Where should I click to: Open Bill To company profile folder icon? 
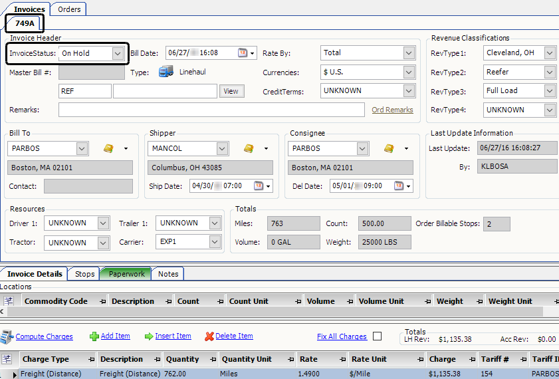(109, 148)
